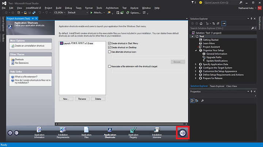
Task: Click Solution Explorer collapse all icon
Action: 218,23
